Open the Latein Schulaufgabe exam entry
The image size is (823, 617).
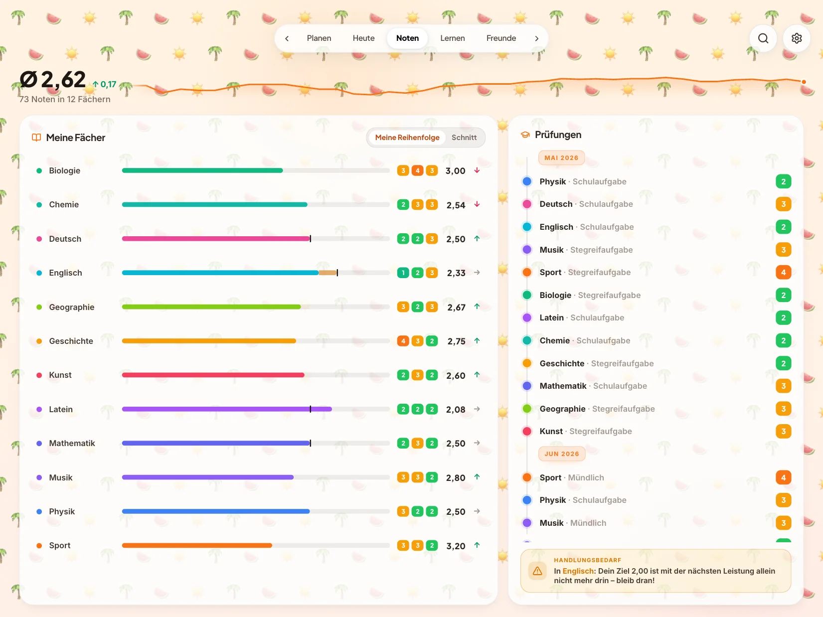pos(656,317)
